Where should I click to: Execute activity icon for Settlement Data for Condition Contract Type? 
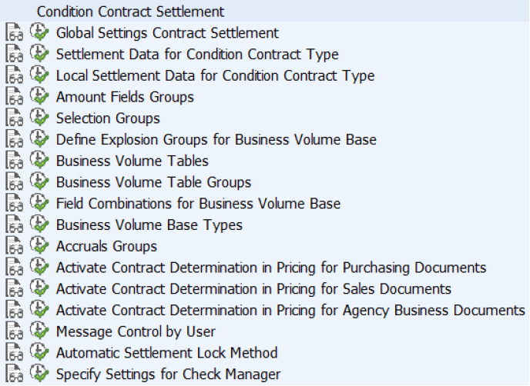point(39,54)
